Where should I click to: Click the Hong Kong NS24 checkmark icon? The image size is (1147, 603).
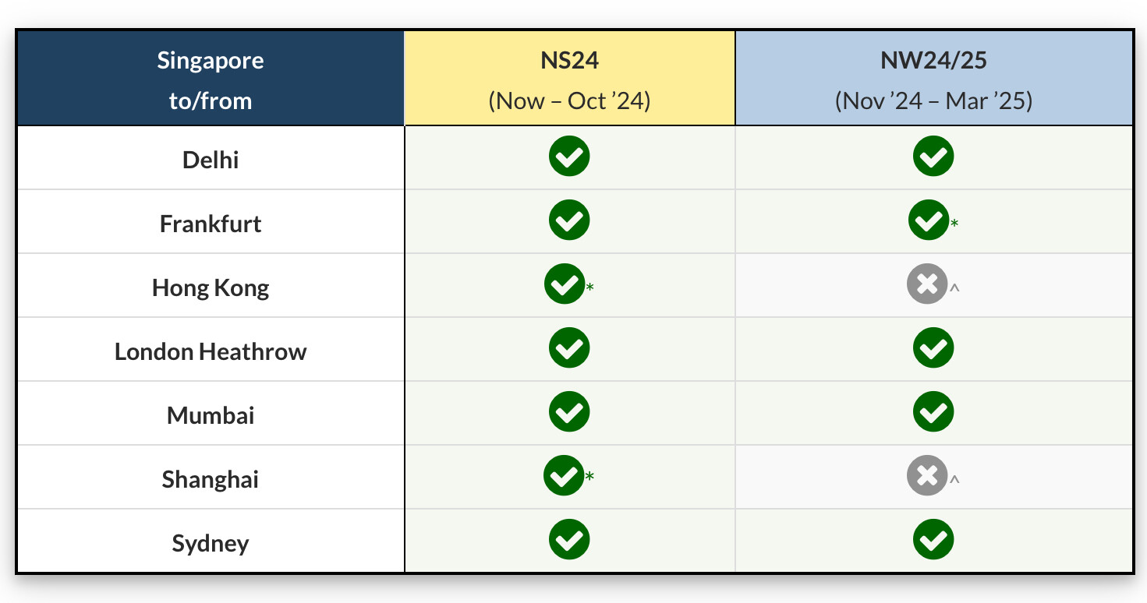(565, 284)
